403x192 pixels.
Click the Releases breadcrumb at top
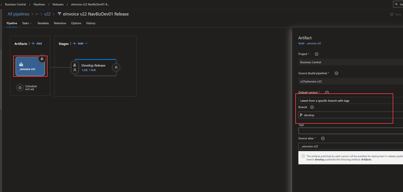[58, 5]
